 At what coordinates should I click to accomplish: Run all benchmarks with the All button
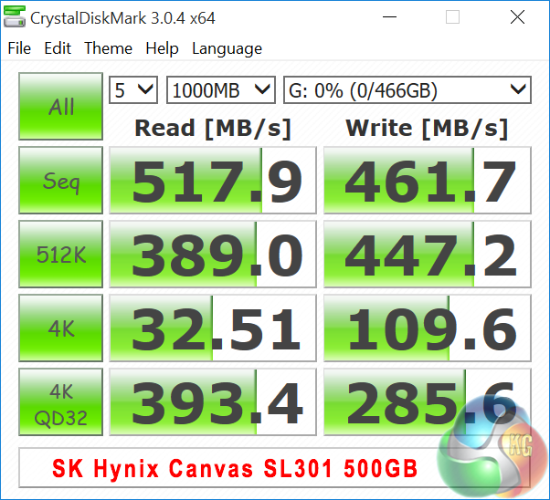60,106
